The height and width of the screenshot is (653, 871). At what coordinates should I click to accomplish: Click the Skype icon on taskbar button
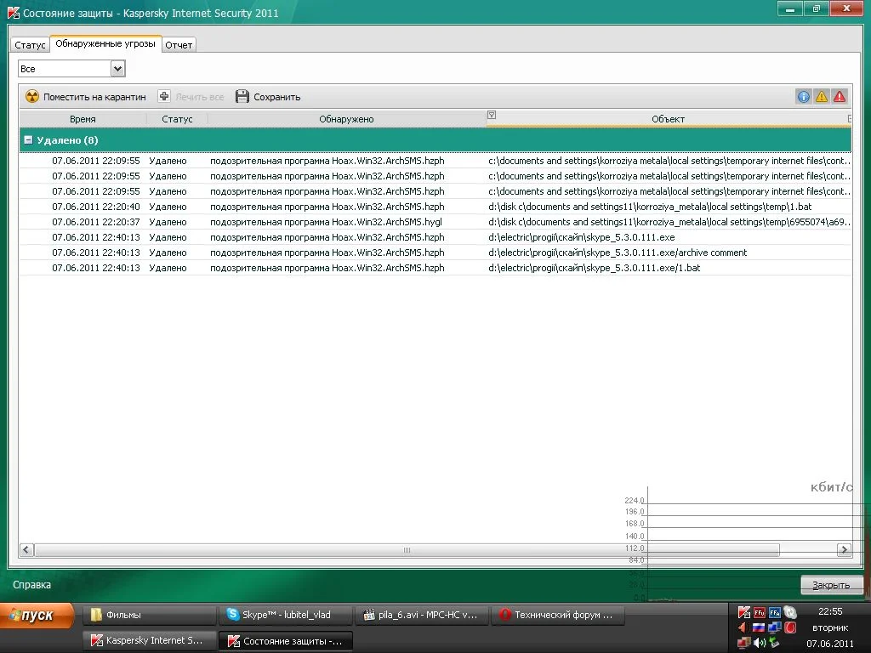pyautogui.click(x=233, y=614)
